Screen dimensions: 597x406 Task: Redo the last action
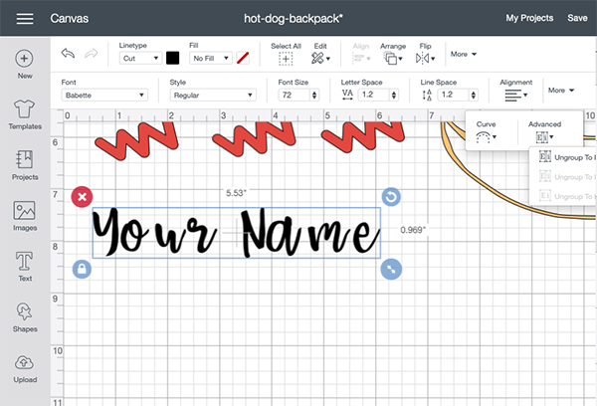(91, 54)
